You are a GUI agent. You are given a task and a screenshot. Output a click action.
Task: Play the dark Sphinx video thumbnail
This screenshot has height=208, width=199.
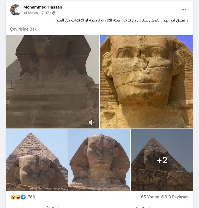[52, 82]
